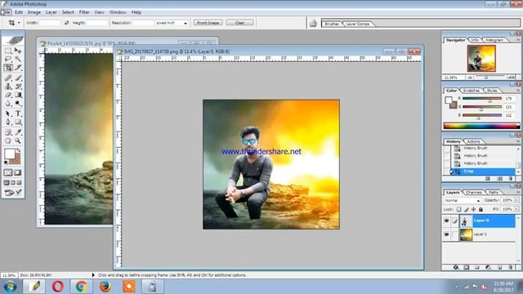Select the Hand tool
The width and height of the screenshot is (523, 294).
click(x=8, y=140)
